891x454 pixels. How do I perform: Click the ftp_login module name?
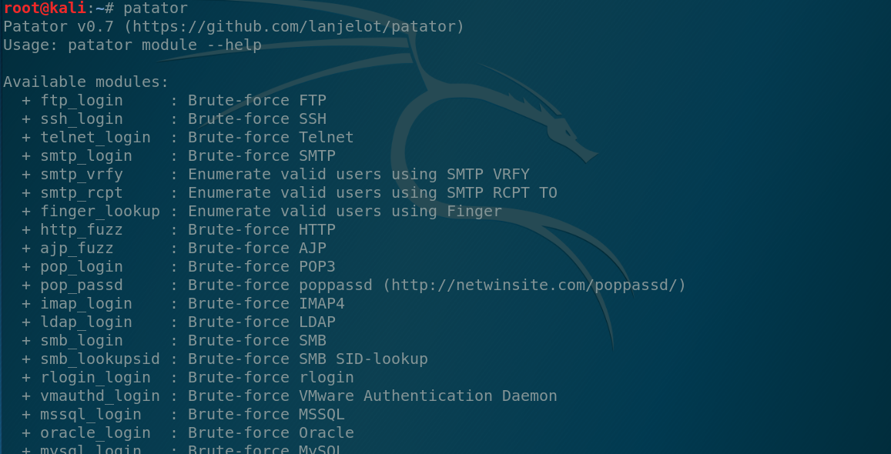(82, 101)
